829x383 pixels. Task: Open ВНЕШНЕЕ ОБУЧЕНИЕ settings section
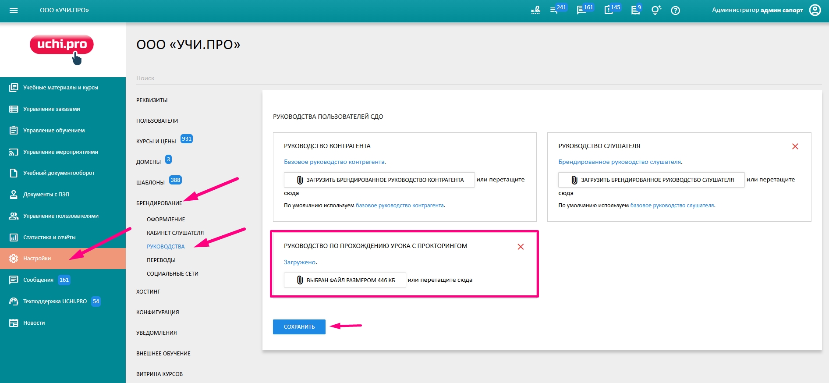coord(163,354)
